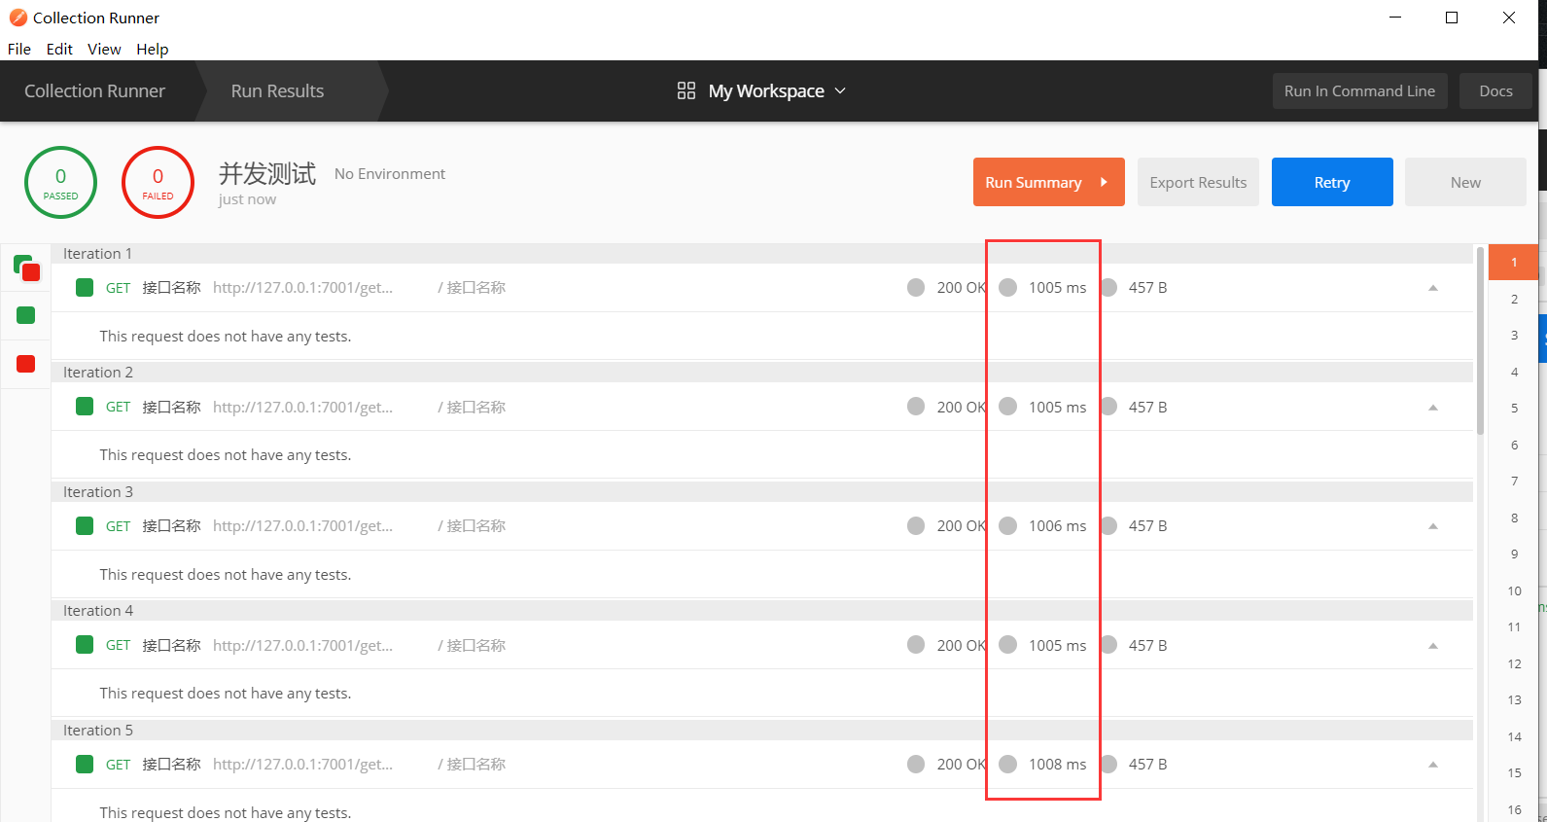Click the no-tests message under Iteration 2
Screen dimensions: 1547x822
[x=226, y=454]
